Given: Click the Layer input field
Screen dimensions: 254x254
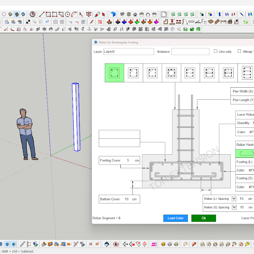Looking at the screenshot, I should [x=129, y=51].
